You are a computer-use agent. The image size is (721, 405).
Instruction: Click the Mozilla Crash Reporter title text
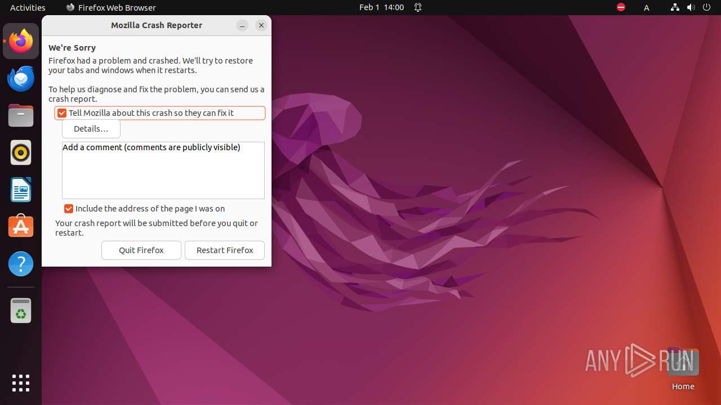[157, 25]
